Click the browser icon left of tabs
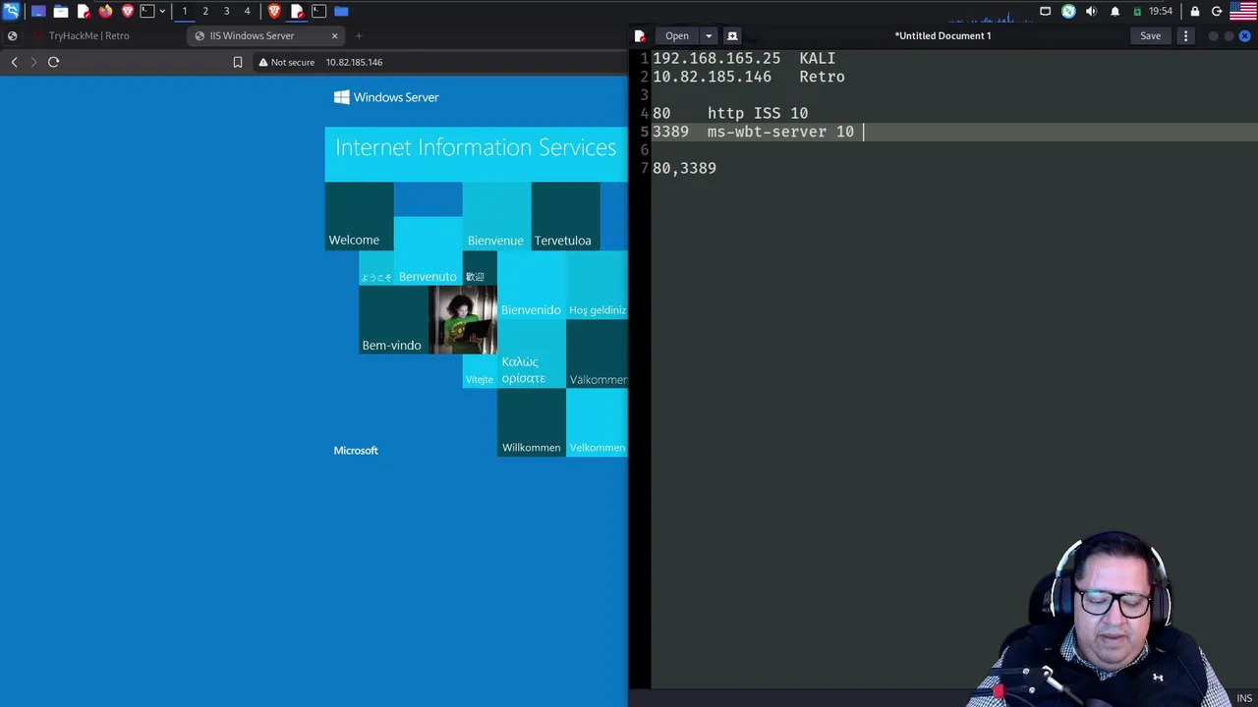 pyautogui.click(x=12, y=35)
